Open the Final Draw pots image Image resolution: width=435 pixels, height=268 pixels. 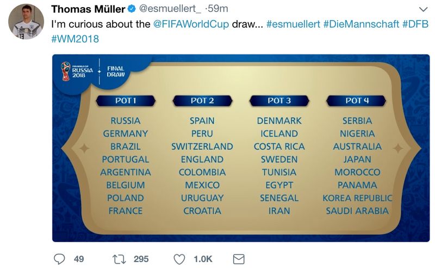[241, 148]
